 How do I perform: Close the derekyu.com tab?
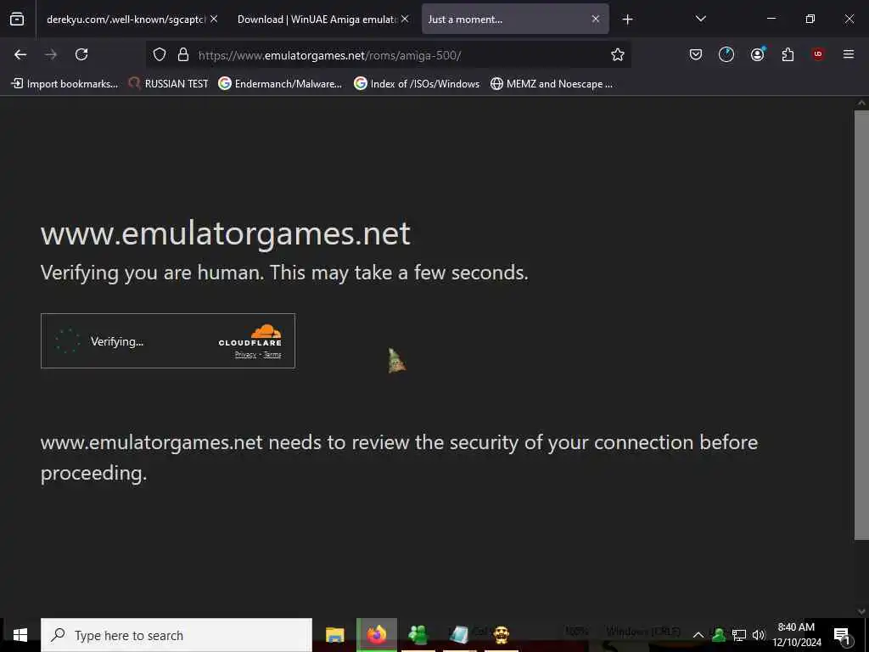214,19
